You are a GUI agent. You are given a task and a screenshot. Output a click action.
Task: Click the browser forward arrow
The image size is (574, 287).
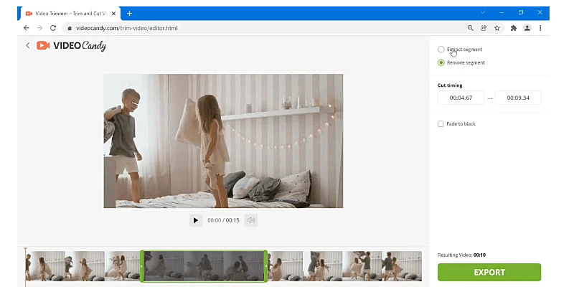39,28
